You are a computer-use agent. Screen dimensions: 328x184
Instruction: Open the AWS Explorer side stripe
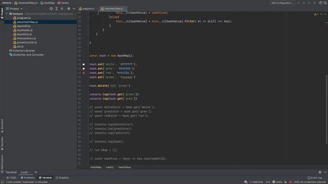[x=2, y=164]
